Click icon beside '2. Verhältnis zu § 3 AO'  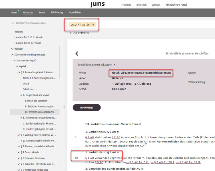[118, 152]
